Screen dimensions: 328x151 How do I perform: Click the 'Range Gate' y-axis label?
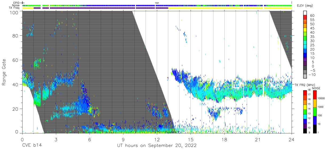click(4, 72)
